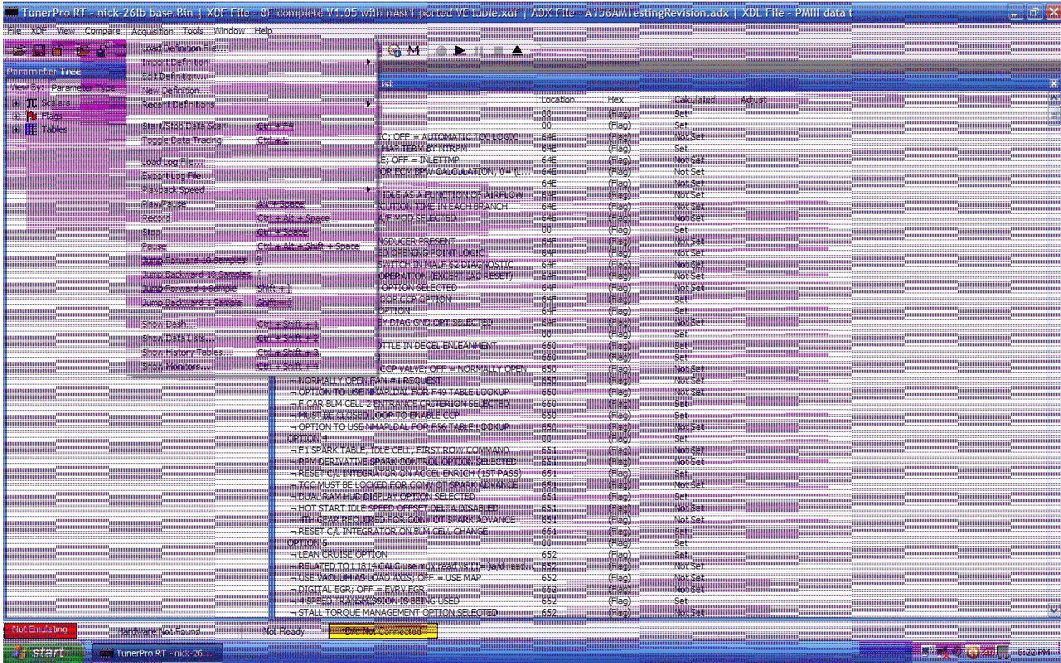Click the globe icon in acquisition toolbar
This screenshot has width=1061, height=663.
[x=395, y=51]
